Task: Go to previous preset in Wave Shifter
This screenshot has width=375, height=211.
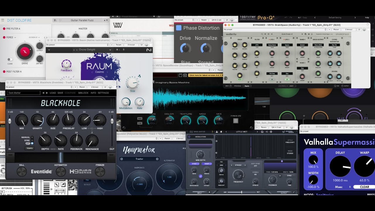Action: [226, 132]
